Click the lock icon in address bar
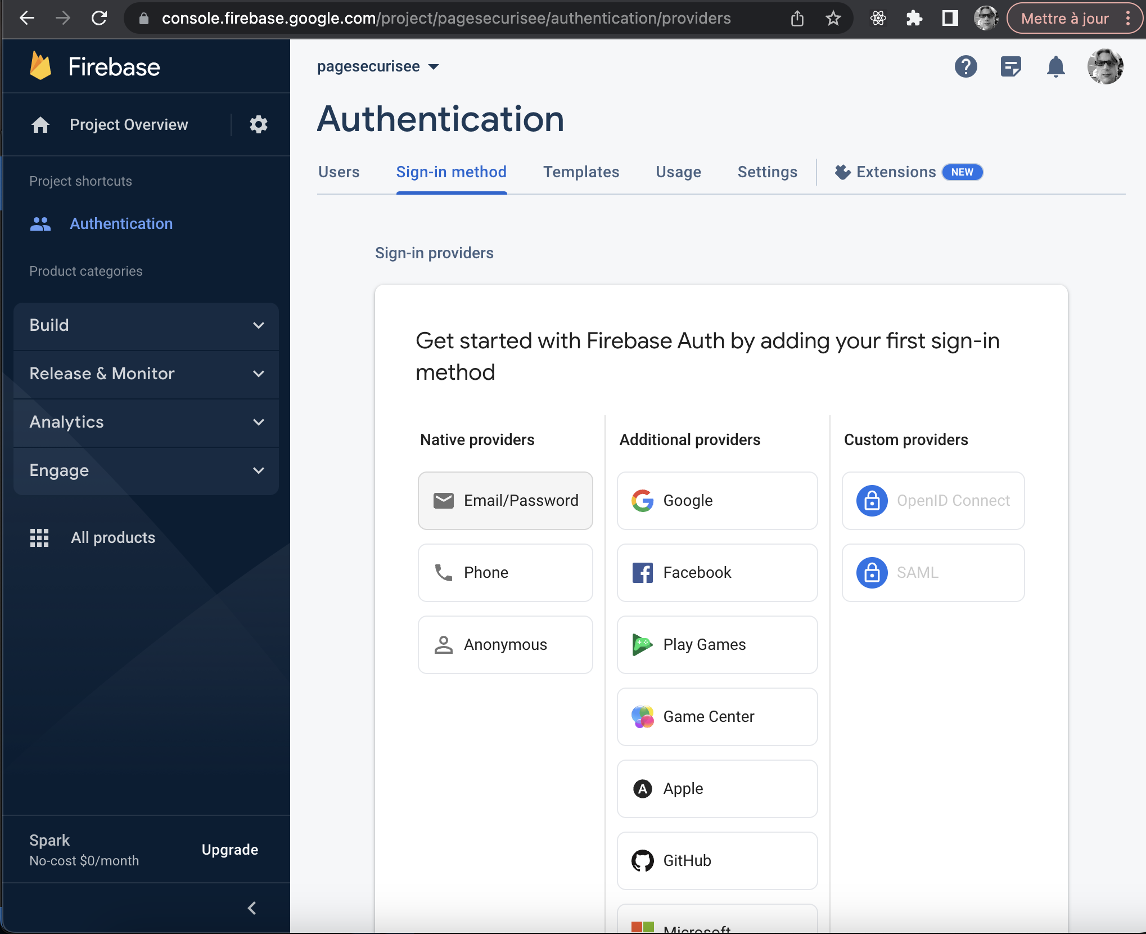Viewport: 1146px width, 934px height. 144,18
